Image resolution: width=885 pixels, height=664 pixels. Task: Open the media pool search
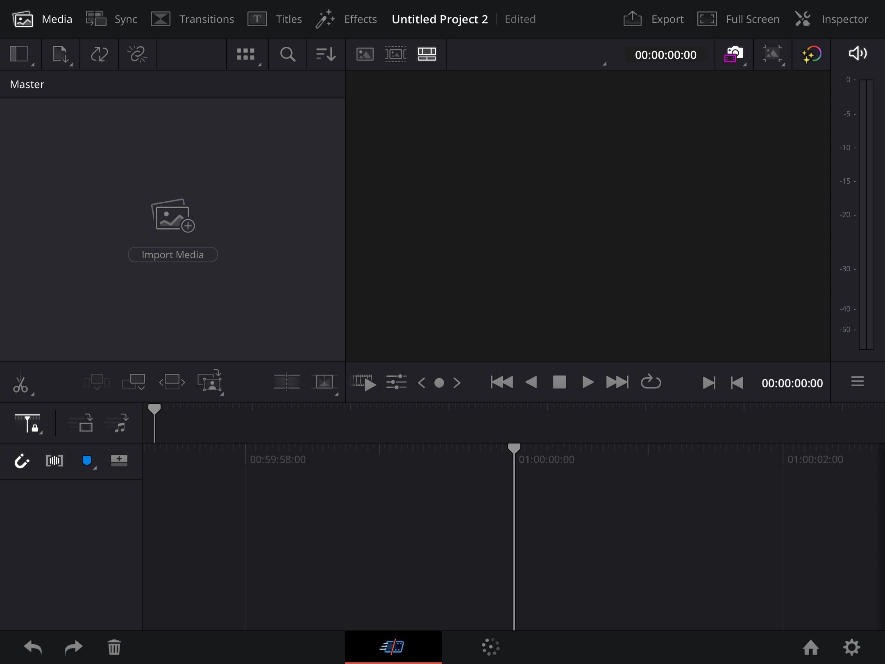[x=287, y=54]
